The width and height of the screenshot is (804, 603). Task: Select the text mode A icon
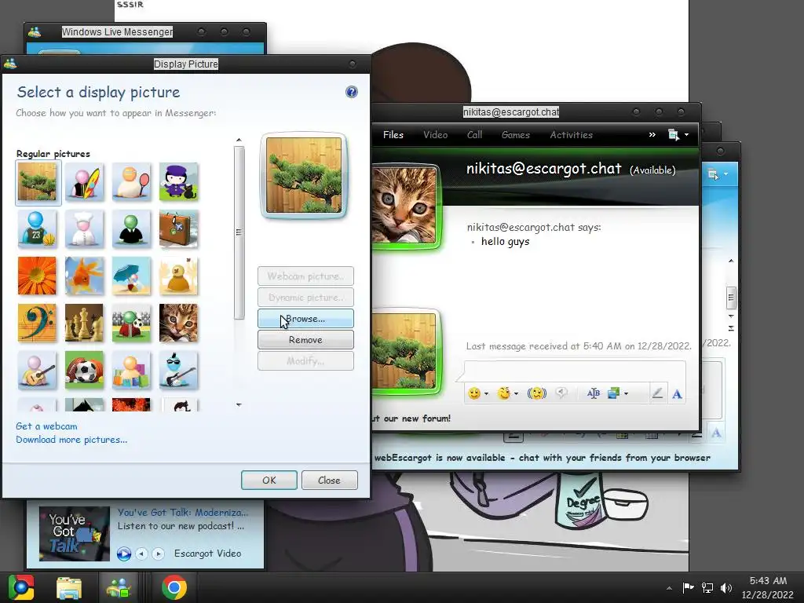[677, 394]
